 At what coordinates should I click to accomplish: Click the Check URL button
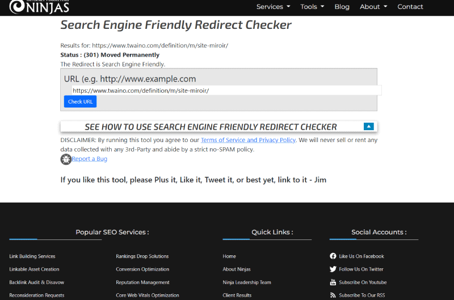click(80, 102)
